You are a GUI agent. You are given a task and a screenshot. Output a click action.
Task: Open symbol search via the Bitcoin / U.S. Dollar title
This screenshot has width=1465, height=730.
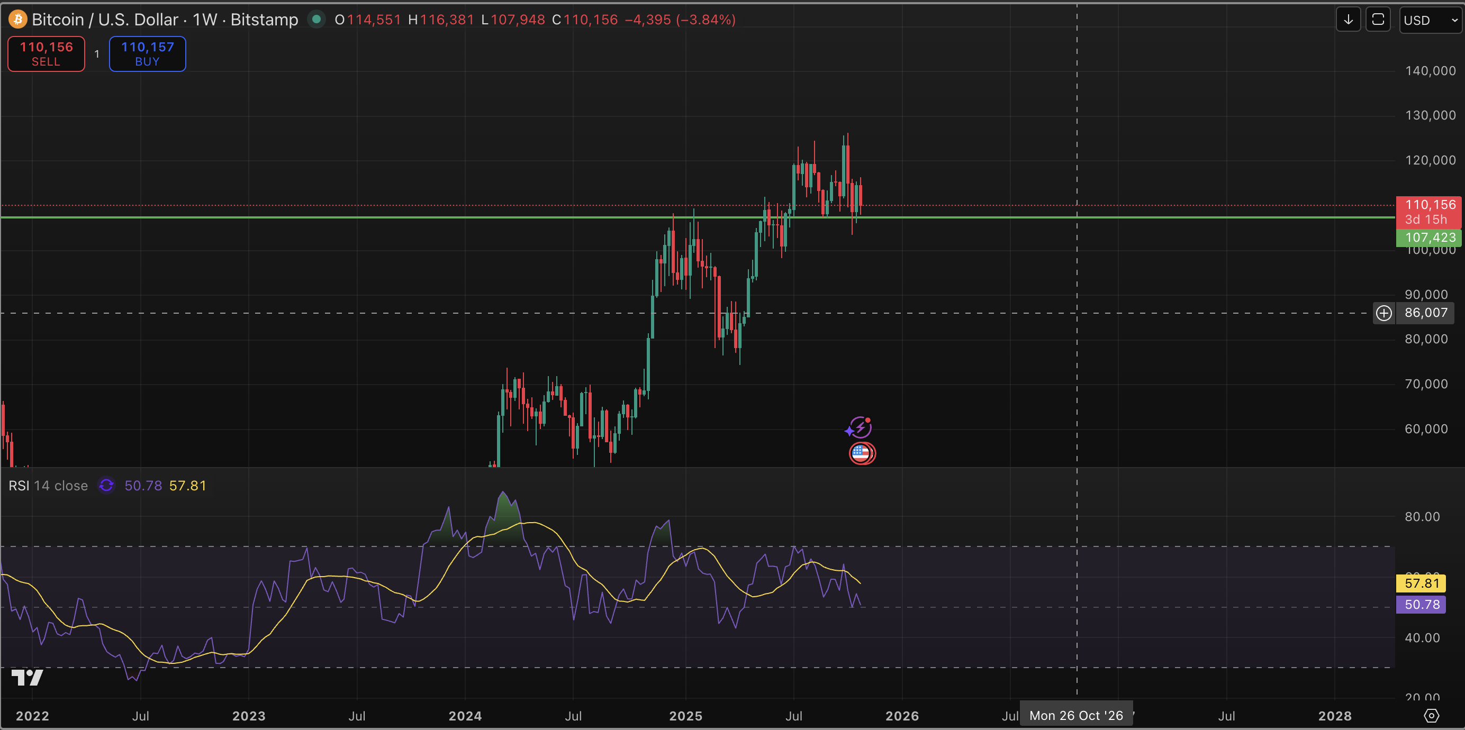coord(108,19)
